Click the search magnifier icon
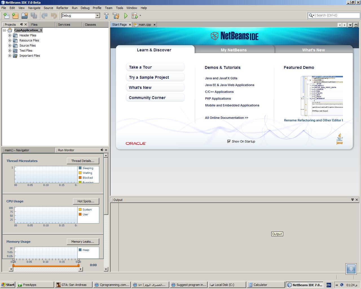 pos(311,16)
